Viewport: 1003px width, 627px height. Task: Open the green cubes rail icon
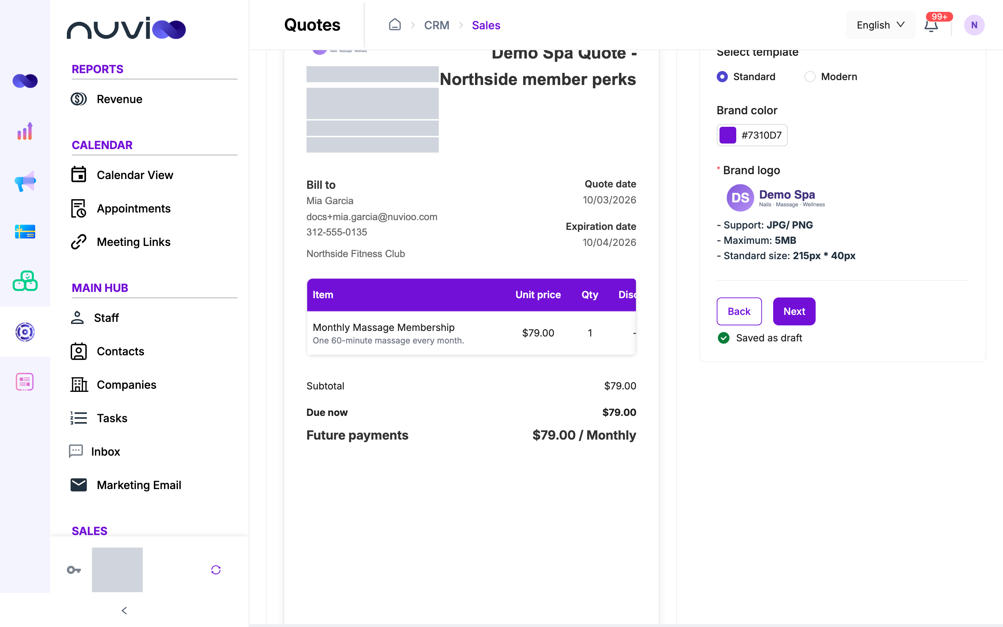[25, 281]
